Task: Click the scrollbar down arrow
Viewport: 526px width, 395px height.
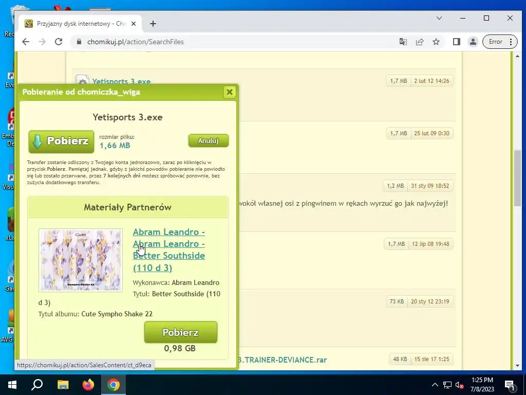Action: pyautogui.click(x=517, y=366)
